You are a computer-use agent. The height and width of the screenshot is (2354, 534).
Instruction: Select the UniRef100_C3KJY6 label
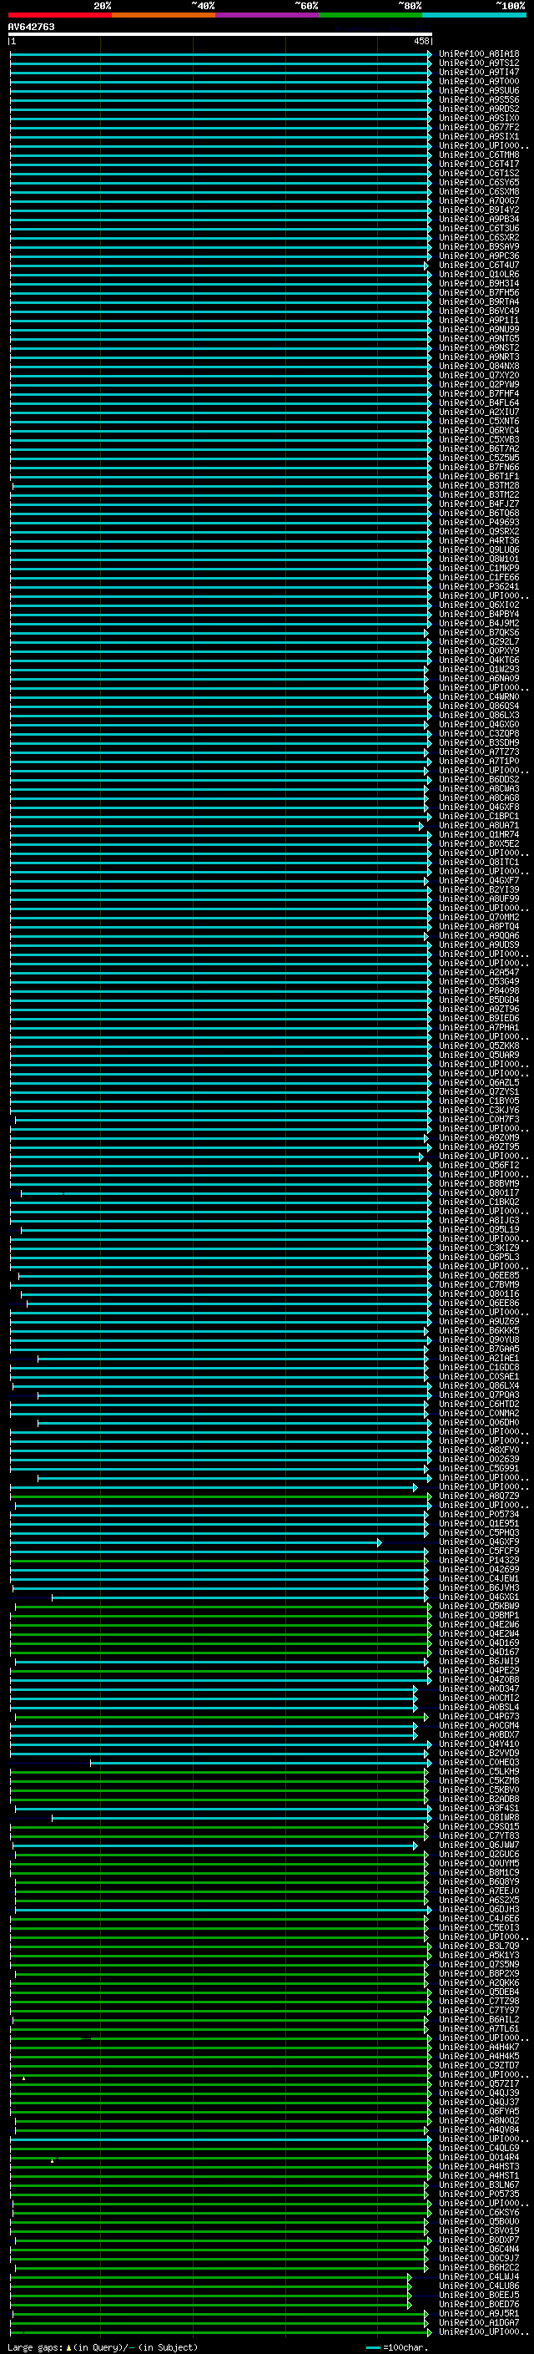479,1110
